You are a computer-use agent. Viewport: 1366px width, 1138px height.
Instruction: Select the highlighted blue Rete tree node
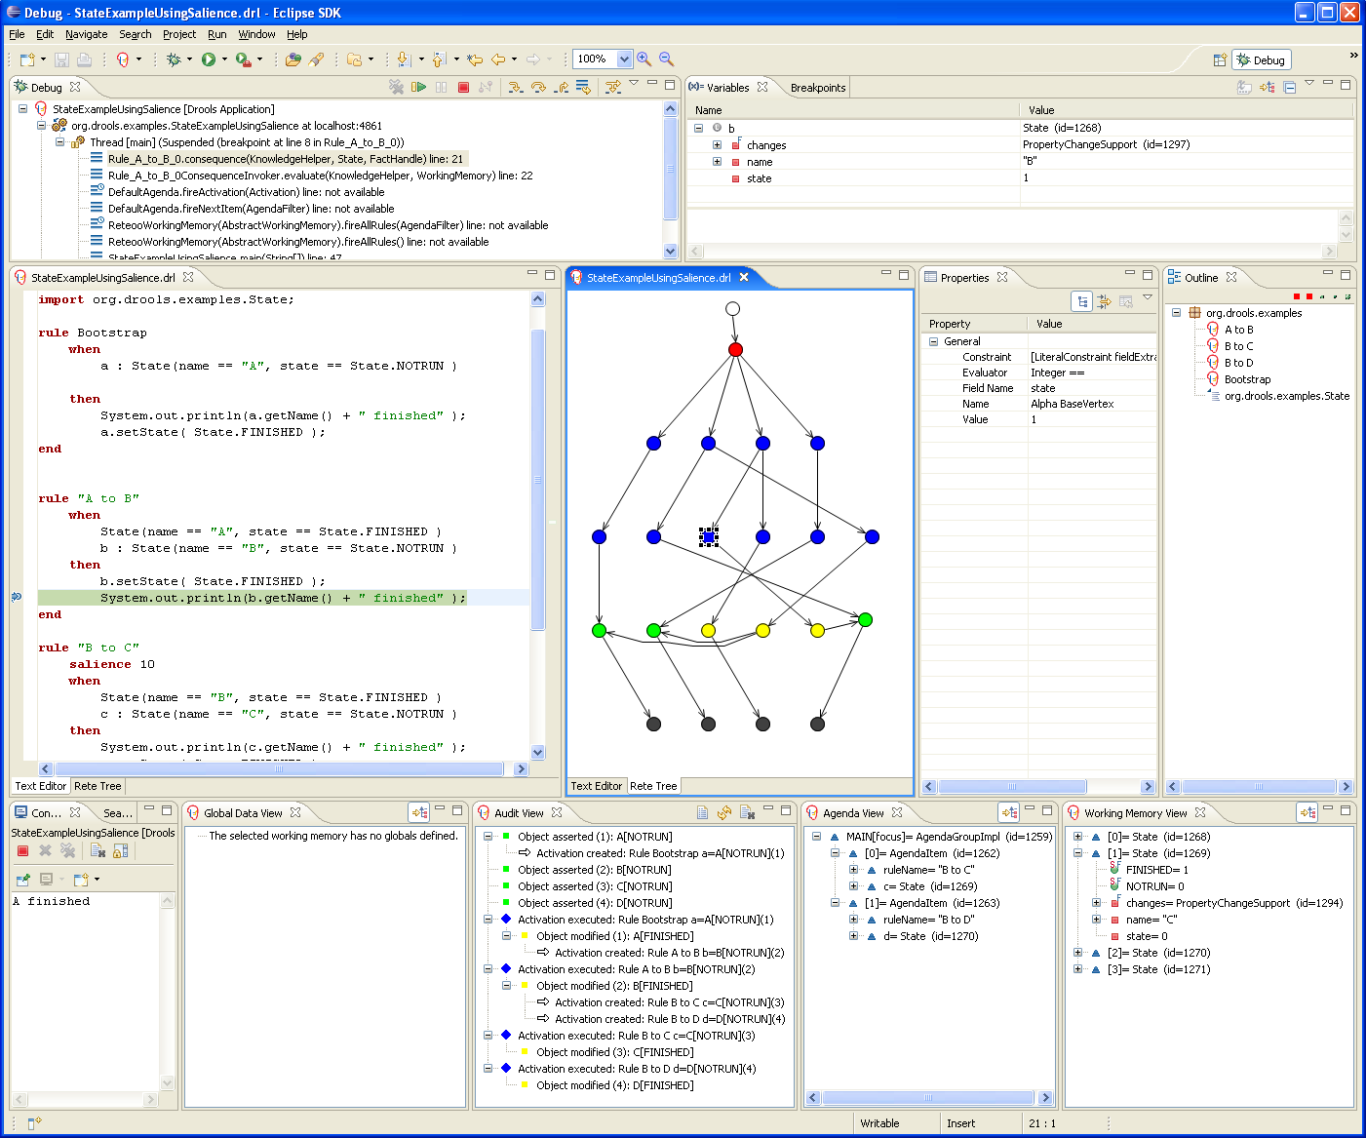[x=709, y=536]
